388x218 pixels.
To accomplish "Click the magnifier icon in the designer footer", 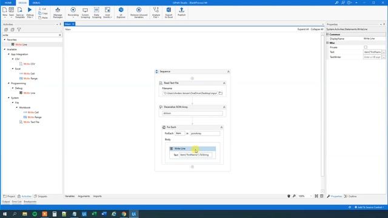I will click(x=294, y=196).
